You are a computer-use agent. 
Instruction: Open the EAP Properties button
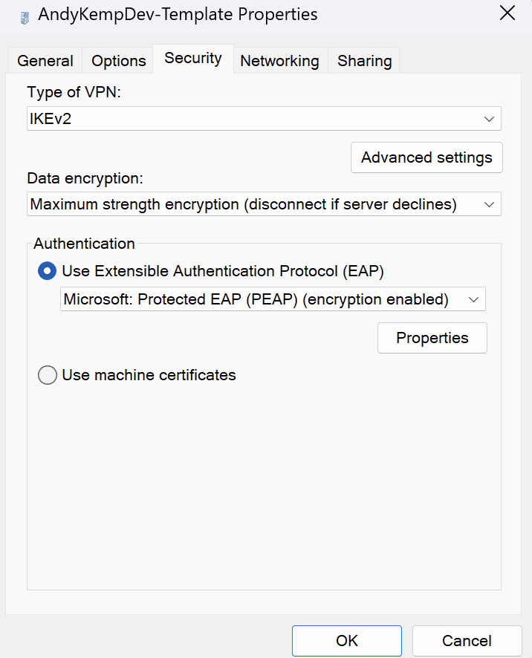click(432, 338)
